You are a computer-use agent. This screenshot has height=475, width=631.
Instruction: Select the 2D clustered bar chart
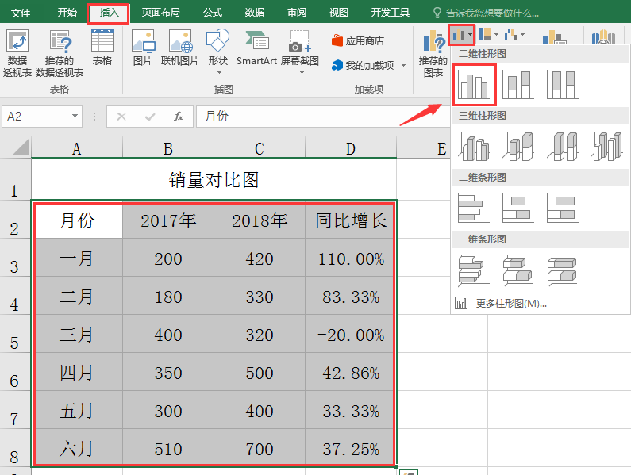[474, 209]
